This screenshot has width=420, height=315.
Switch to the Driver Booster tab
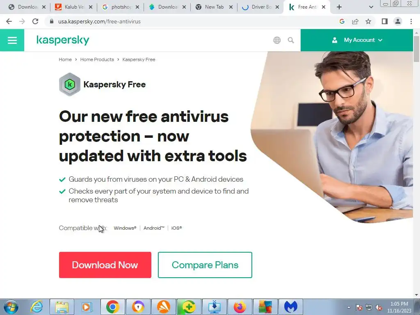pos(260,7)
